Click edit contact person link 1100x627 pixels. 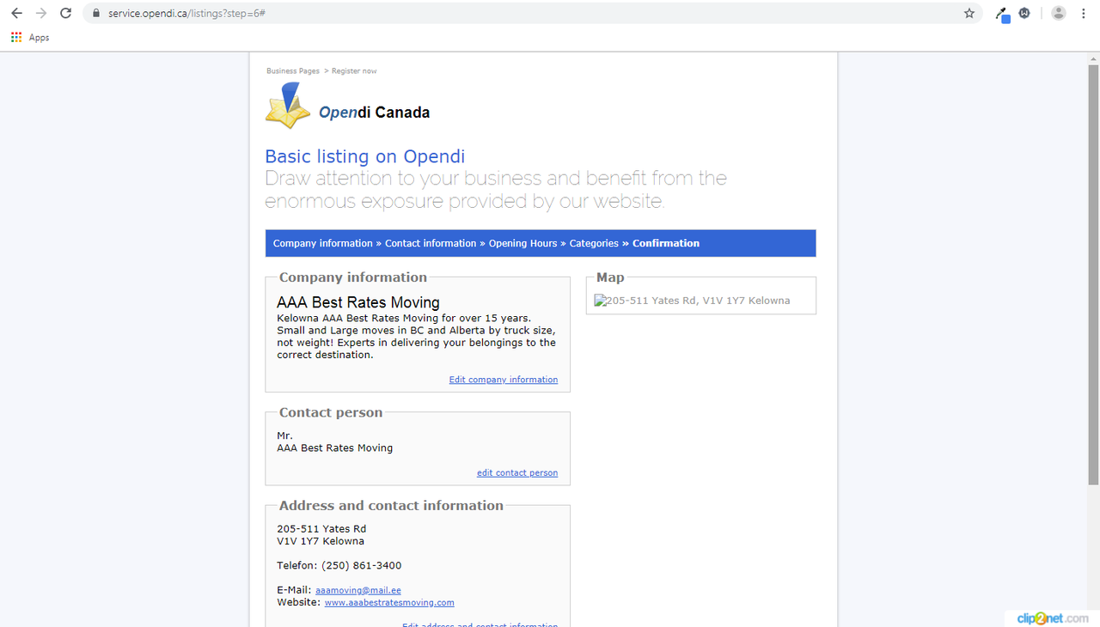click(x=517, y=473)
